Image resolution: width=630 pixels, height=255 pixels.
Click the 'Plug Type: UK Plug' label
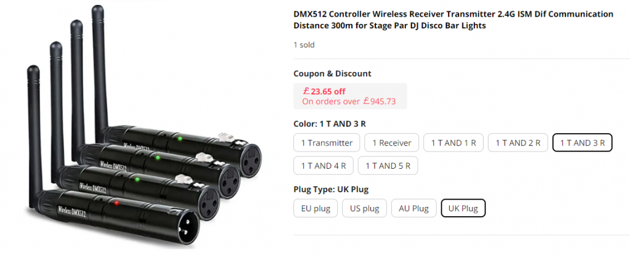coord(330,189)
